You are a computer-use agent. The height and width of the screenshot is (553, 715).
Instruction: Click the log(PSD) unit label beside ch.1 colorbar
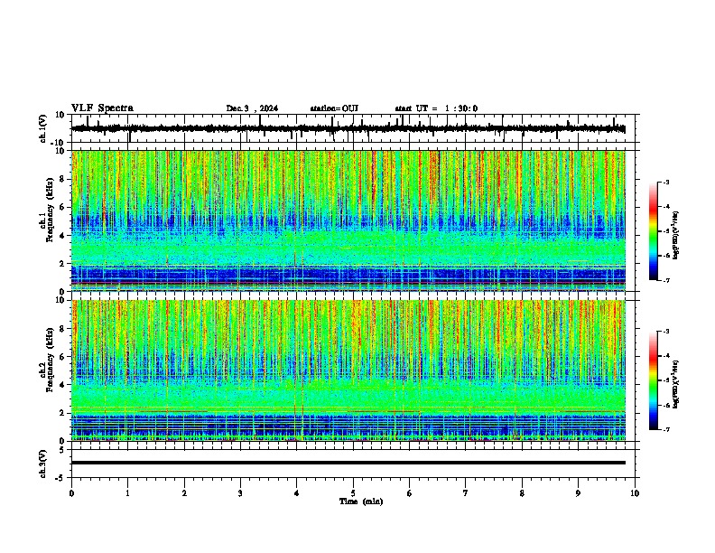point(675,235)
